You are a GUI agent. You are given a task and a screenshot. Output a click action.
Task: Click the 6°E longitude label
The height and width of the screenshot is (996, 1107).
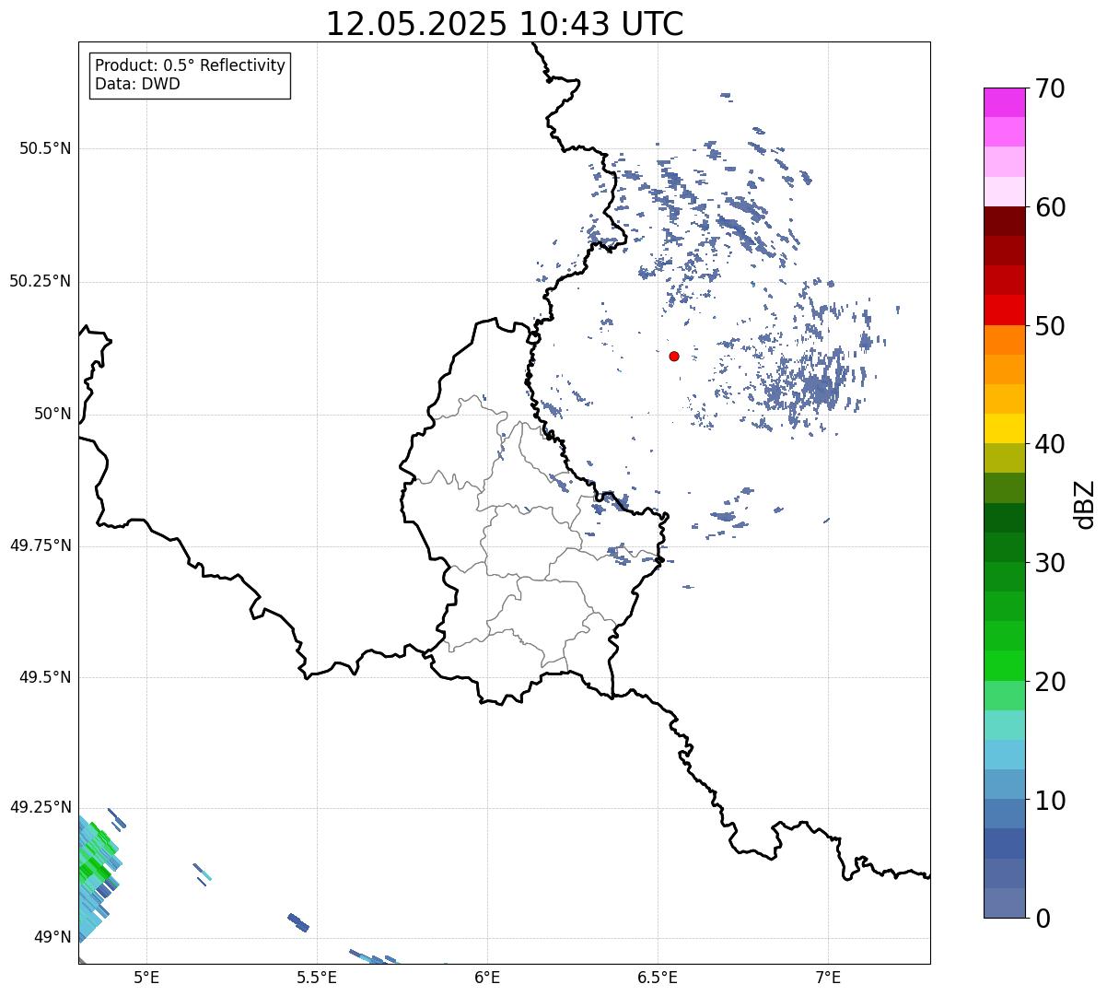[487, 977]
